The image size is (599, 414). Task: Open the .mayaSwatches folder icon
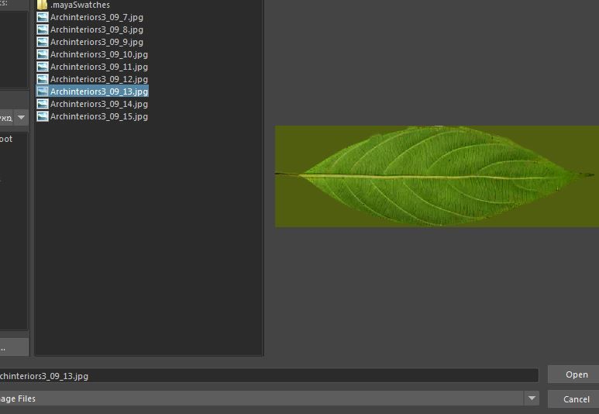(x=42, y=5)
